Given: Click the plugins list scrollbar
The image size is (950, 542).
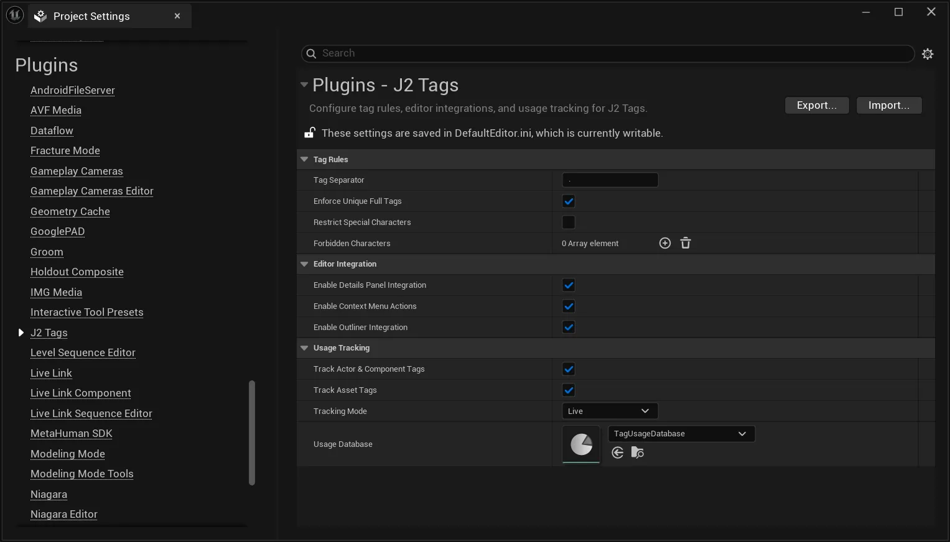Looking at the screenshot, I should (x=252, y=433).
